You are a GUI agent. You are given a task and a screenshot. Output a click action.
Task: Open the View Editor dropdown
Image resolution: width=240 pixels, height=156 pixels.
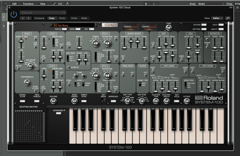coord(217,18)
